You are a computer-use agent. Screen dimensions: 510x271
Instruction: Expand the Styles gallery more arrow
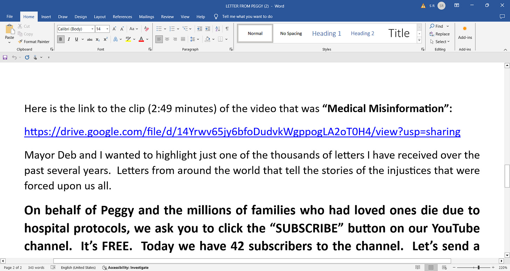pyautogui.click(x=419, y=41)
